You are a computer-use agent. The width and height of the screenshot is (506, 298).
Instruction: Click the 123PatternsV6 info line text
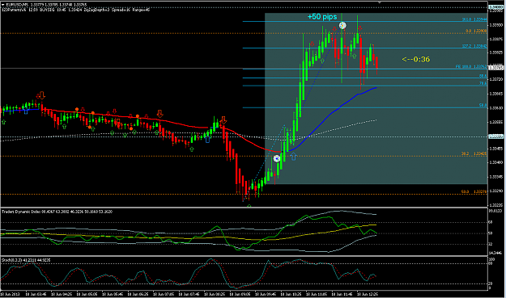pyautogui.click(x=76, y=10)
